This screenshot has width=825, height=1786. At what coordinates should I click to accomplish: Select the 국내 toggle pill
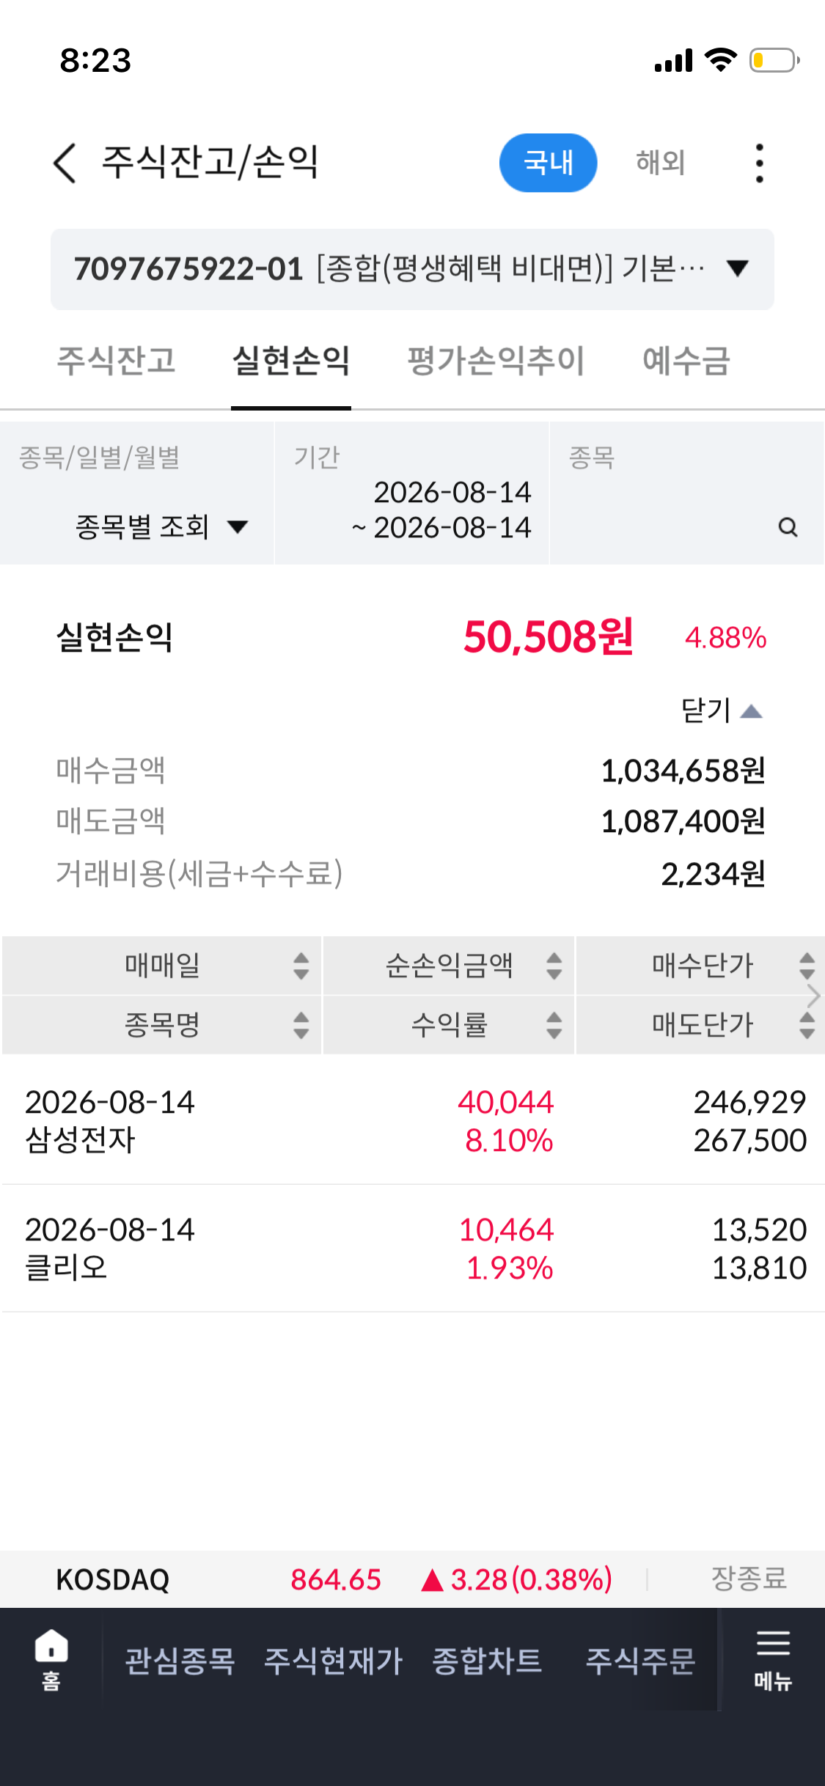548,163
